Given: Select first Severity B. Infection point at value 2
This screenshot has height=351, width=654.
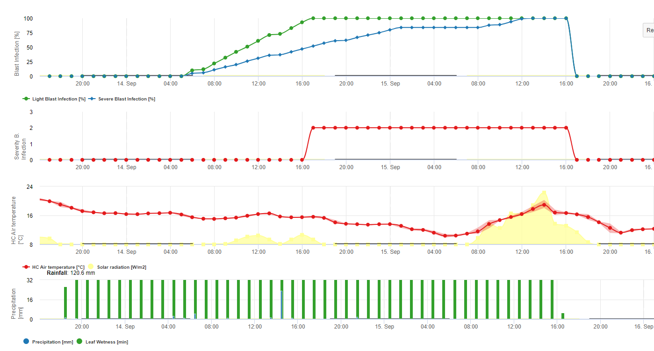Looking at the screenshot, I should point(313,128).
